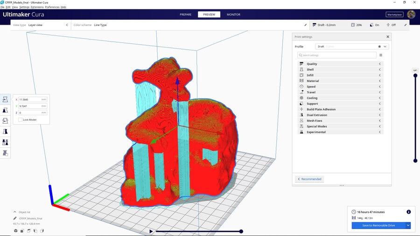Click the front view camera icon

(22, 231)
